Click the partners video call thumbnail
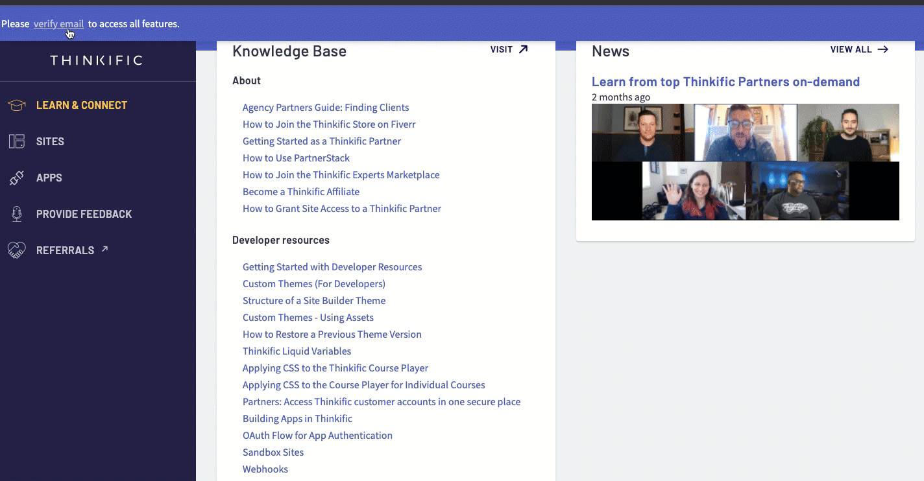Image resolution: width=924 pixels, height=481 pixels. click(746, 162)
